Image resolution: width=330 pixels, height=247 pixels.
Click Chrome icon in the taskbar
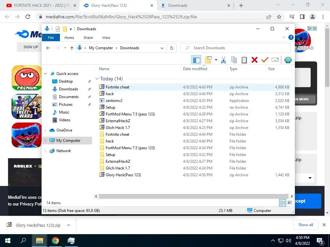click(55, 241)
